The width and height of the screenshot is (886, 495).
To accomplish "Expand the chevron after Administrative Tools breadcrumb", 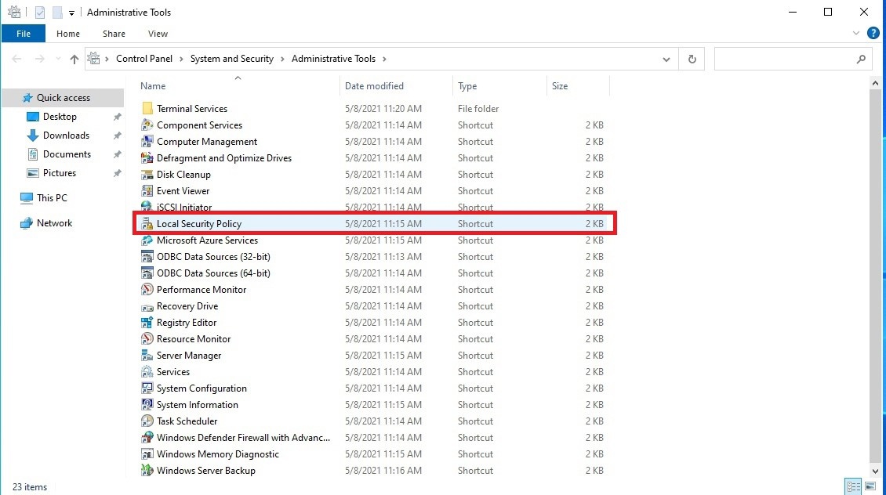I will (384, 59).
